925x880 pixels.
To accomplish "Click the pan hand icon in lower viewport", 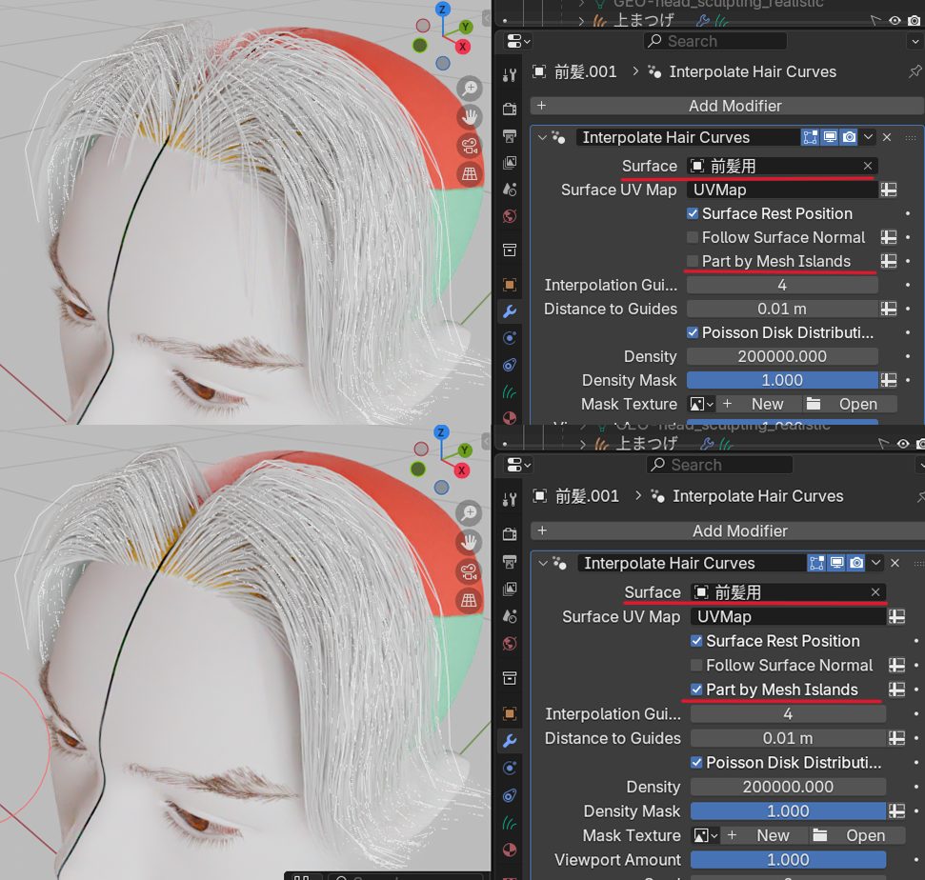I will click(x=469, y=542).
